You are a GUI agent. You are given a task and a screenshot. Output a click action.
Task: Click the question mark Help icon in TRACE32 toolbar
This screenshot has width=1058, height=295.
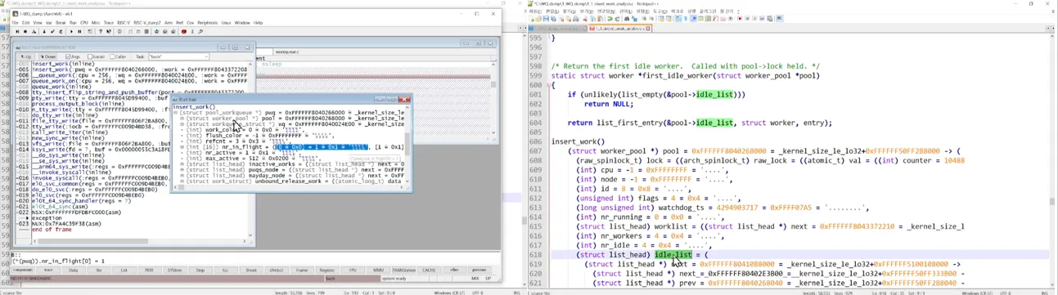click(100, 32)
